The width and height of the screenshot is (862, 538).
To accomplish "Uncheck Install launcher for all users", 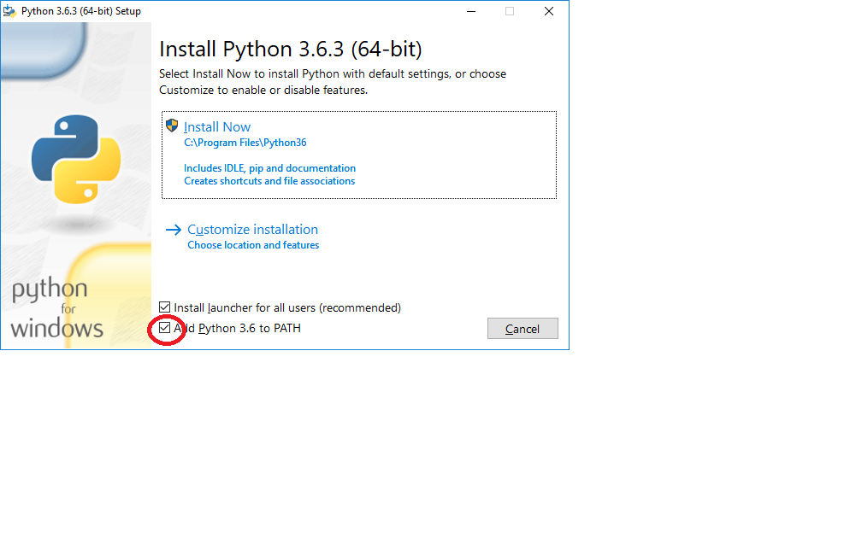I will (165, 307).
